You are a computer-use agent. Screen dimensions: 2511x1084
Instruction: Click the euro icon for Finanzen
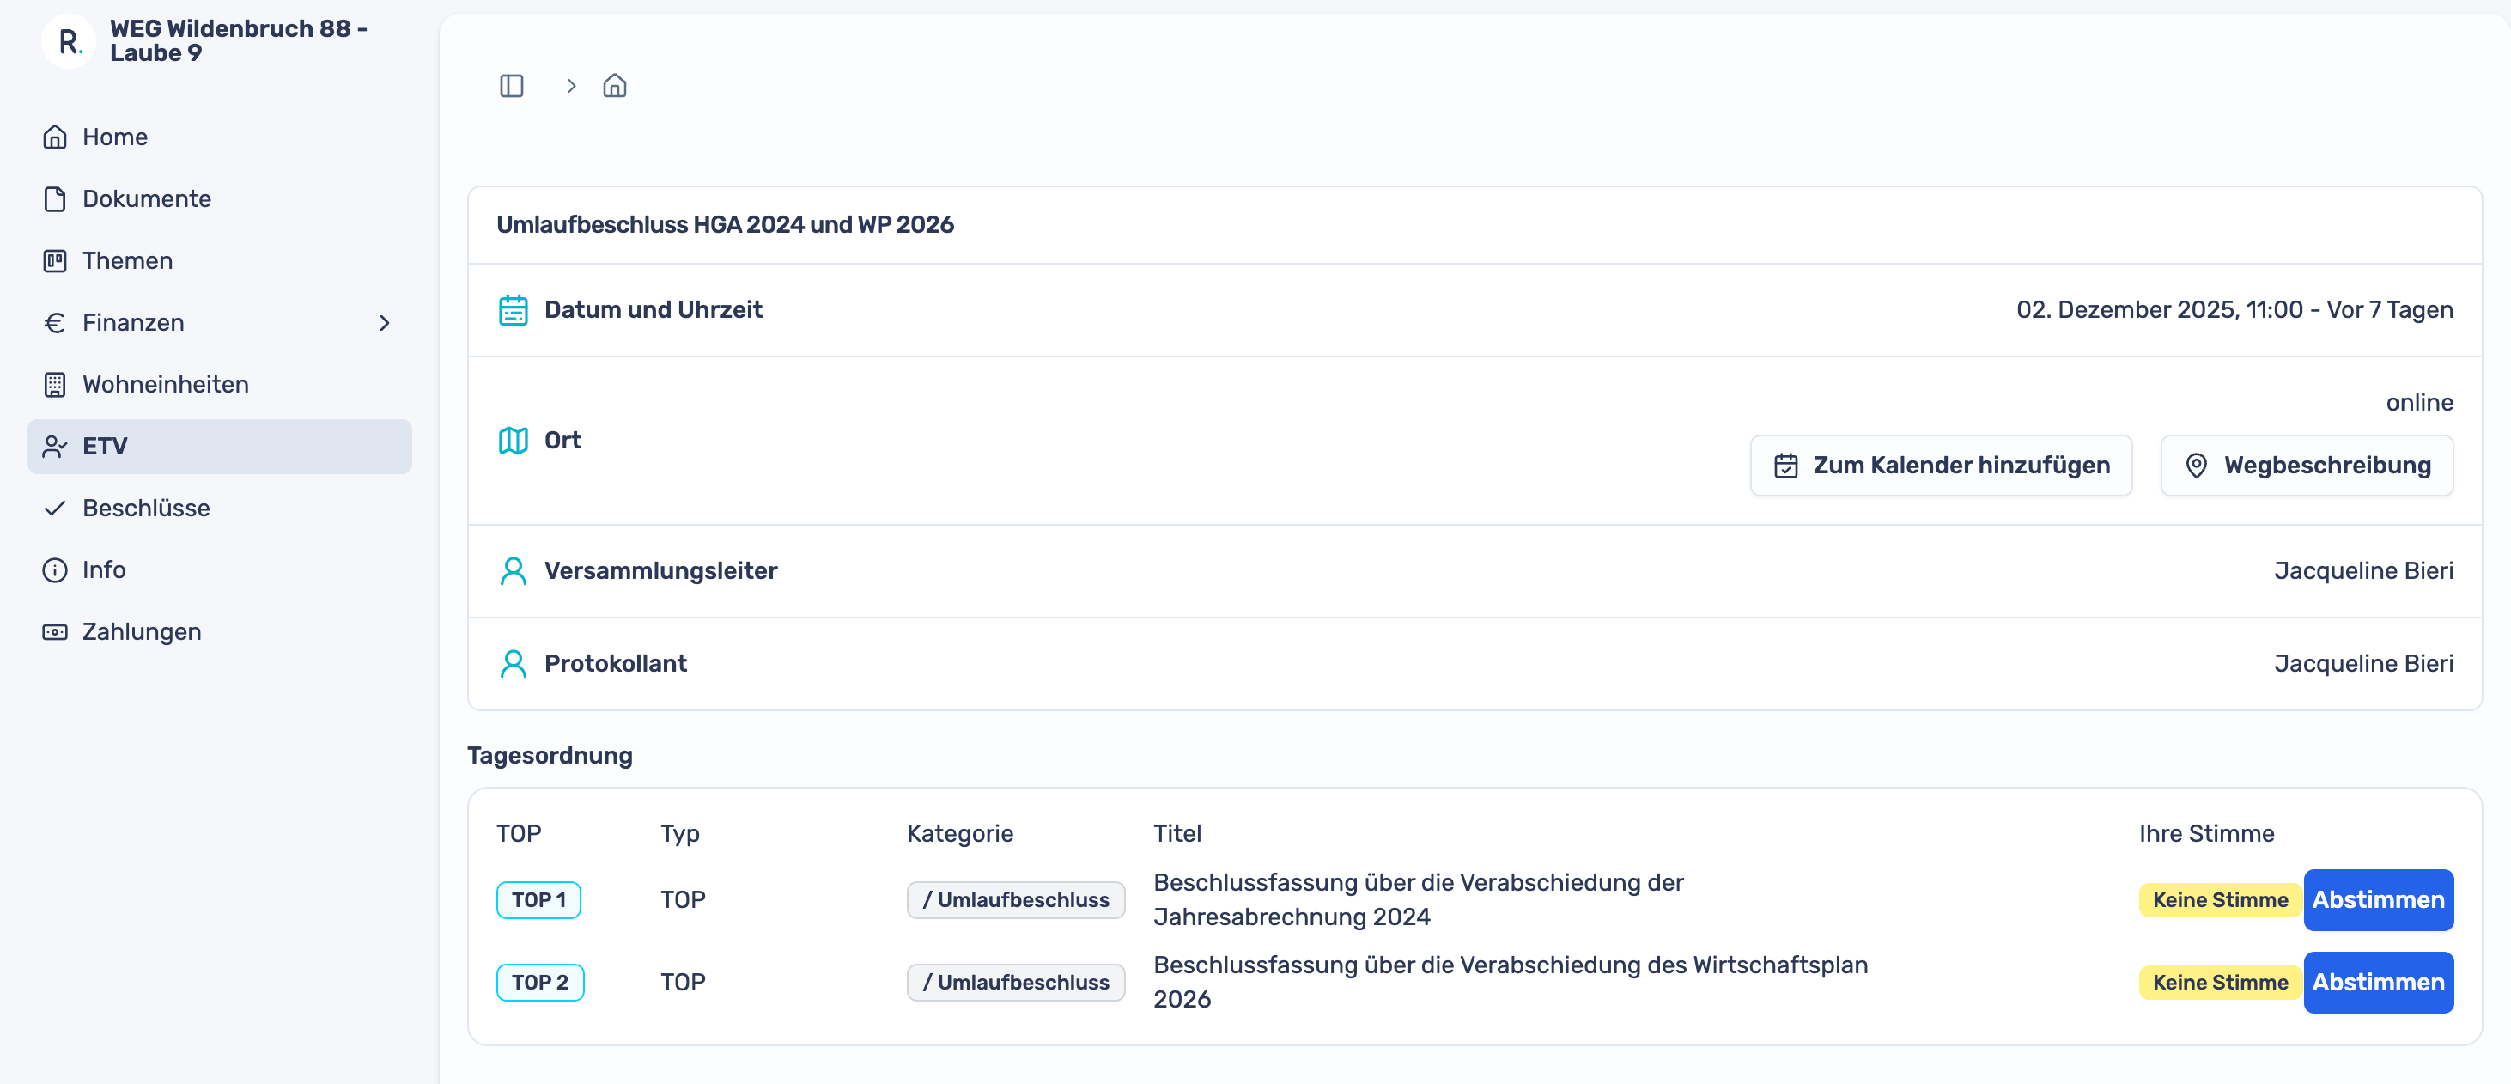tap(55, 323)
